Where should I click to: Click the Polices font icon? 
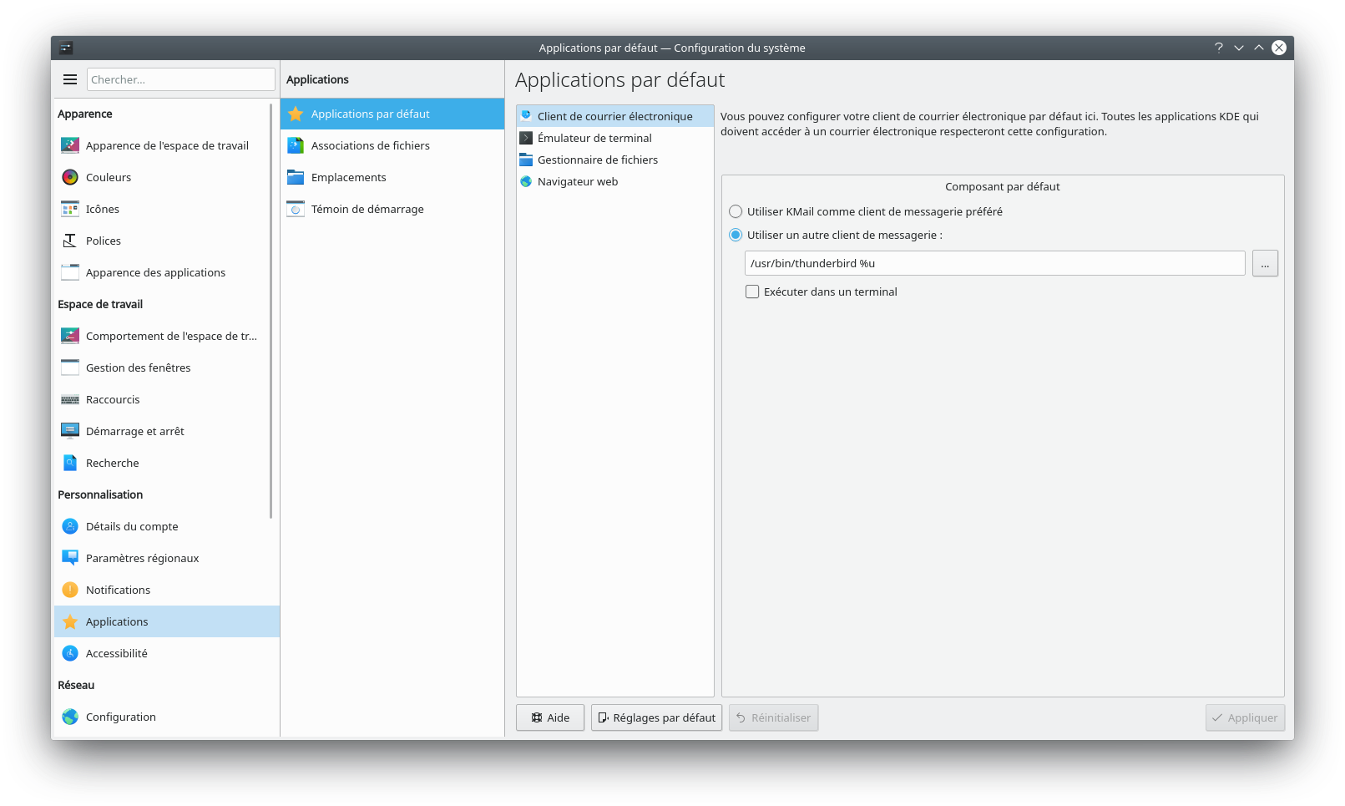click(x=70, y=241)
